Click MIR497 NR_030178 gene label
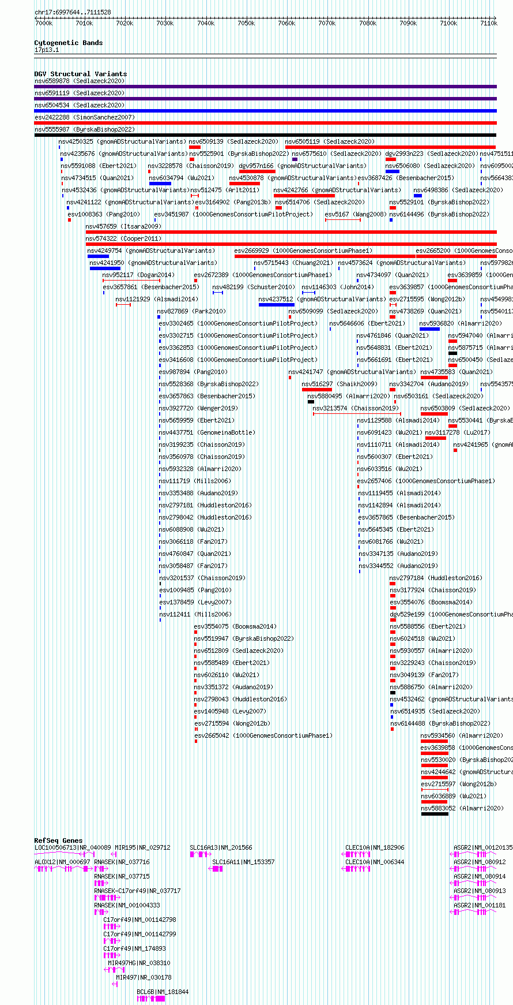This screenshot has width=513, height=1005. [144, 977]
